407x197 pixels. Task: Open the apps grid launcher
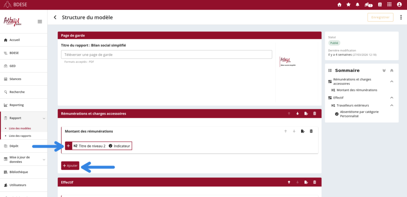coord(389,5)
